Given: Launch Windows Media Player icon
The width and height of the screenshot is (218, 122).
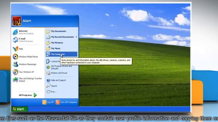Looking at the screenshot, I should [x=15, y=57].
